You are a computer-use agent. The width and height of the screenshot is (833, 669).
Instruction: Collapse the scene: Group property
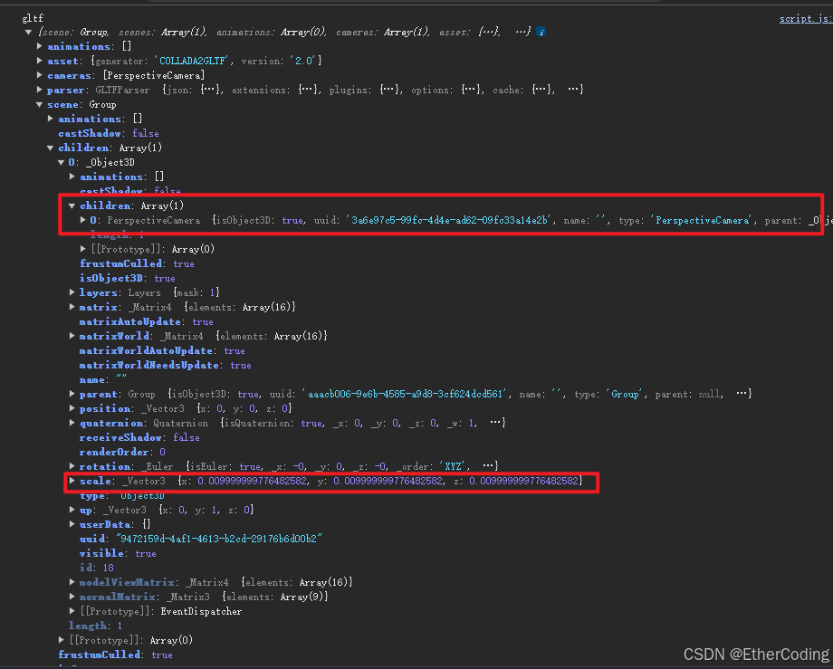pos(40,105)
